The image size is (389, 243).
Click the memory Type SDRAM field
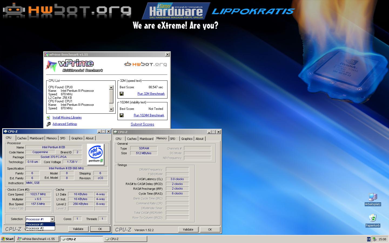[144, 148]
